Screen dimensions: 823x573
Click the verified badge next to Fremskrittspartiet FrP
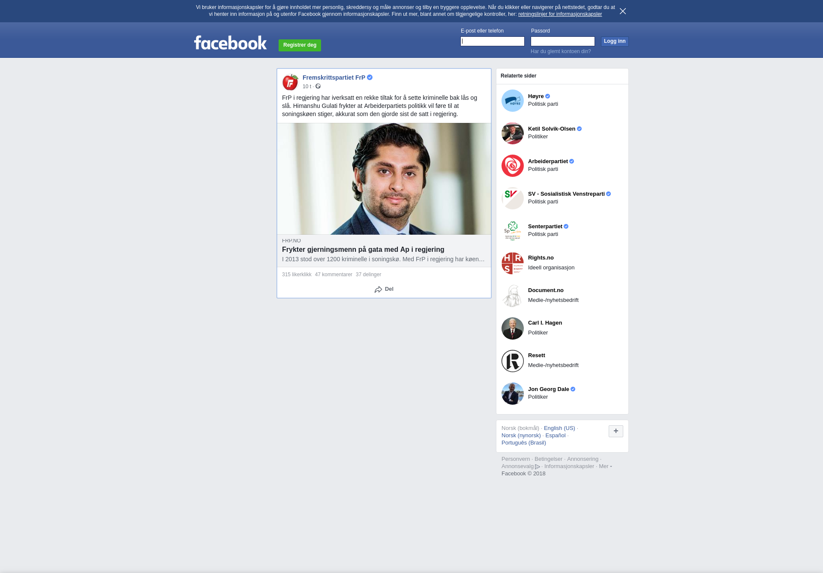(x=369, y=78)
